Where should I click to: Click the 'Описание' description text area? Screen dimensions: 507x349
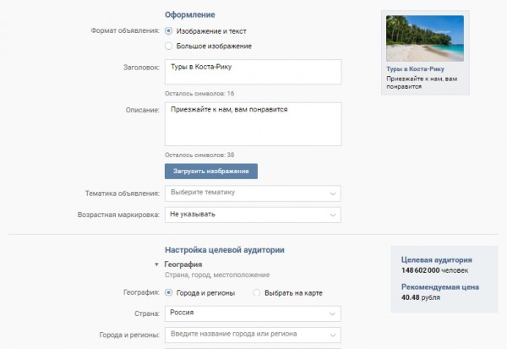coord(253,123)
